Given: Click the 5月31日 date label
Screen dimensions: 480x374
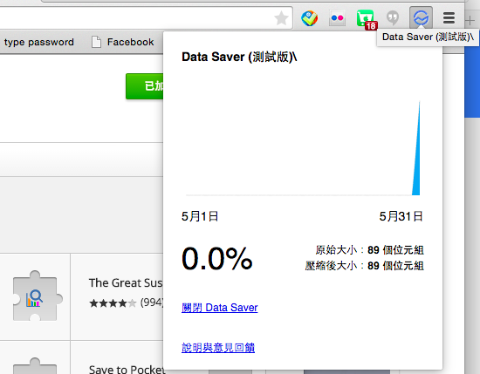Looking at the screenshot, I should click(401, 216).
